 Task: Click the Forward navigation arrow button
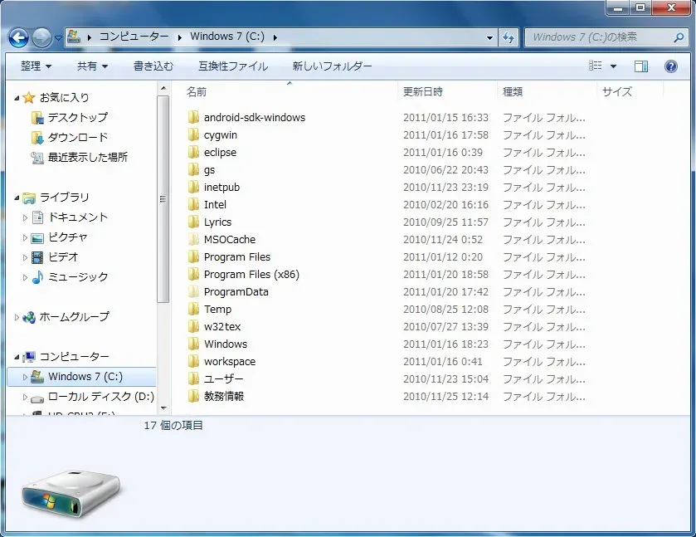coord(41,37)
